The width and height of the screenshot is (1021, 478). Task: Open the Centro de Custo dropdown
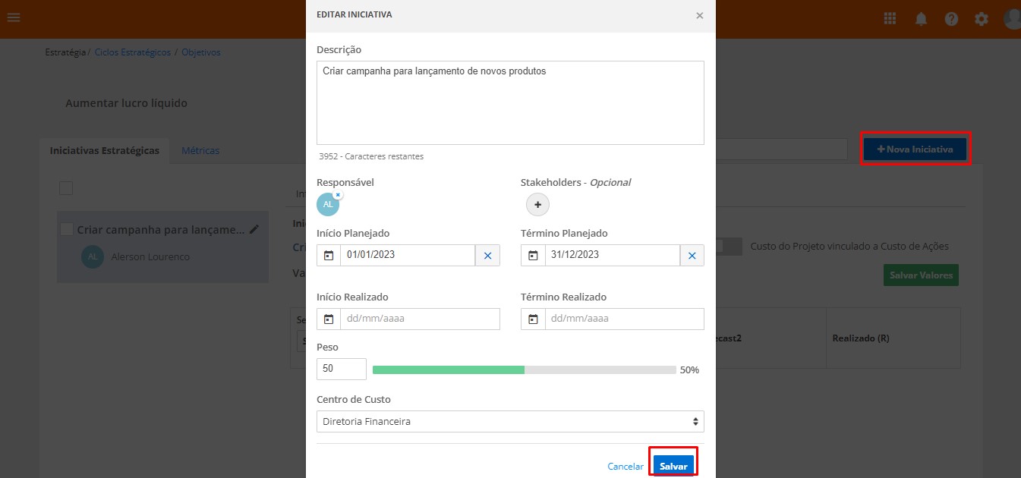click(x=509, y=421)
